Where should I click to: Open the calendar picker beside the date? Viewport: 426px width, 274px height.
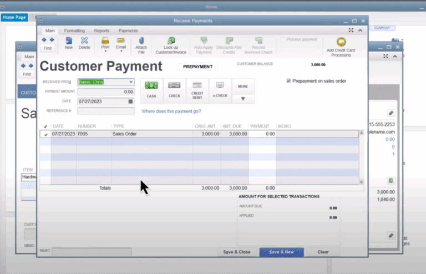pyautogui.click(x=130, y=102)
